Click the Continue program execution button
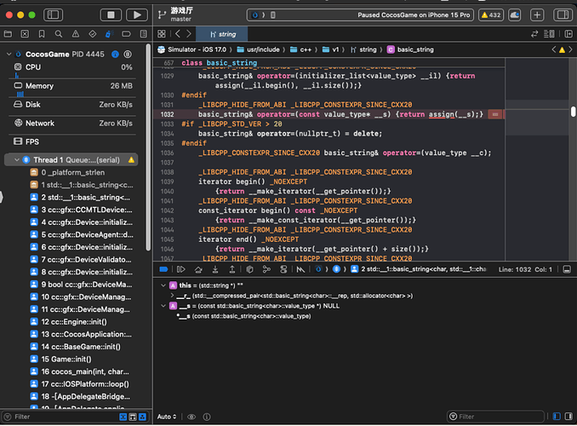577x426 pixels. tap(181, 269)
